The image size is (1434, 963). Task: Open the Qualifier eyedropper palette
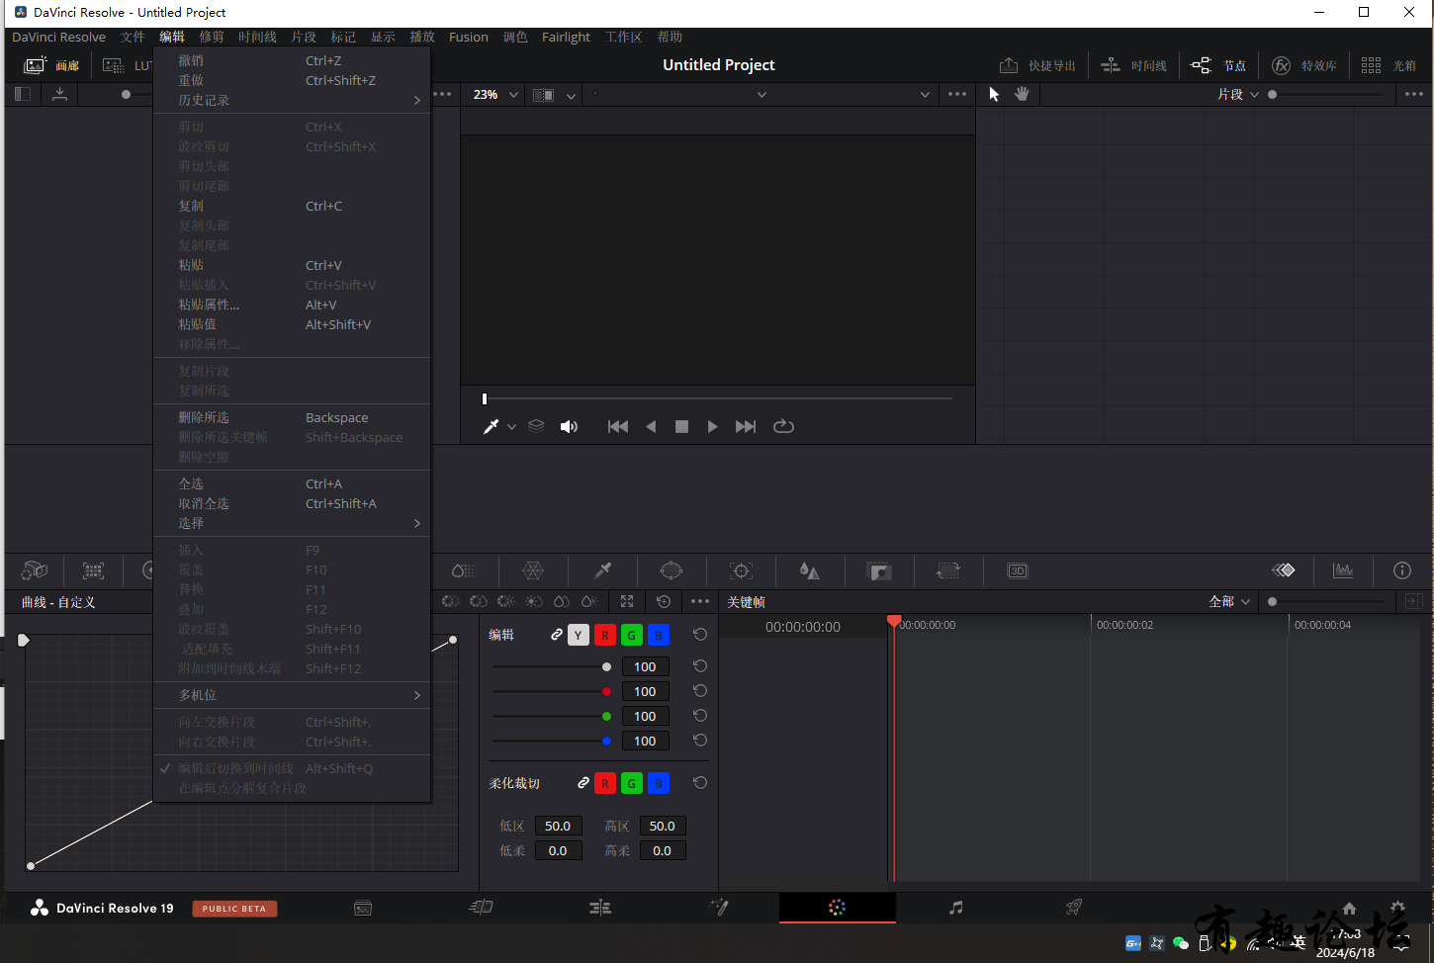(x=602, y=570)
